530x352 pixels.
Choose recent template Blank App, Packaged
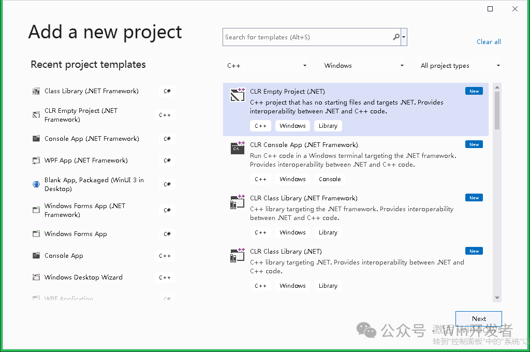(103, 184)
